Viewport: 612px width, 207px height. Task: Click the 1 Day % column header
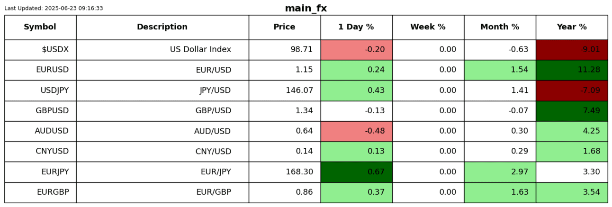(356, 27)
